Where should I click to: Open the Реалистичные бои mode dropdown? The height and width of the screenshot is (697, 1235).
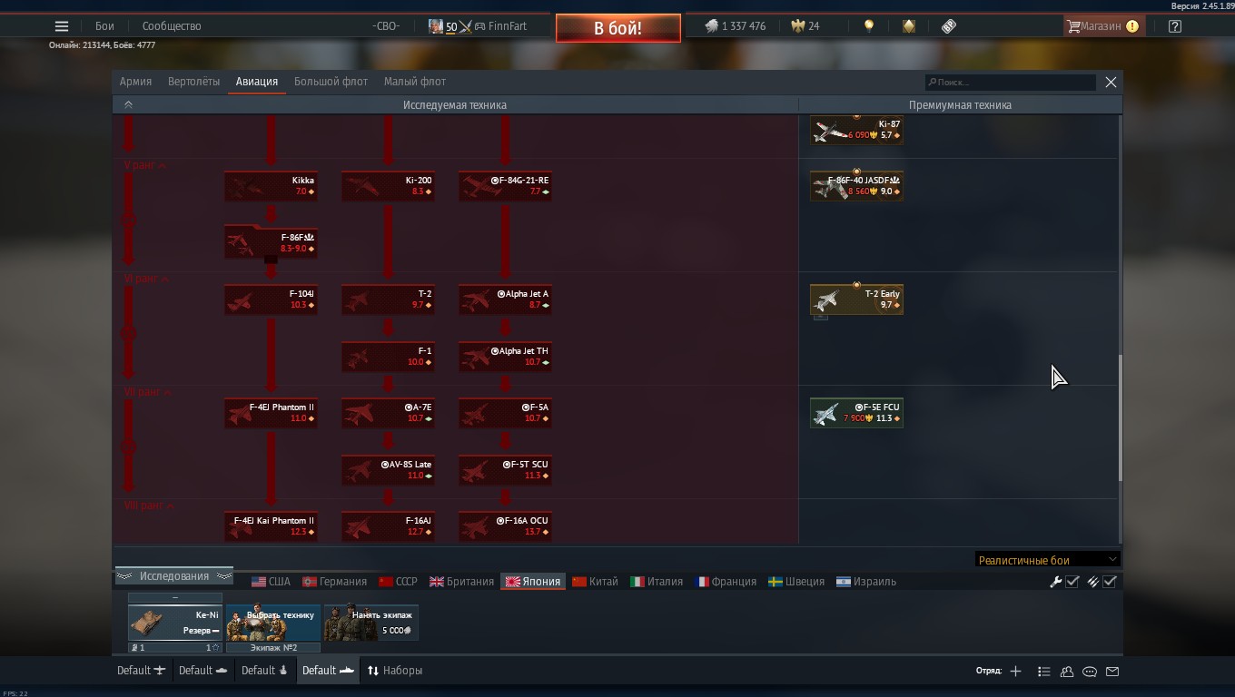coord(1048,560)
